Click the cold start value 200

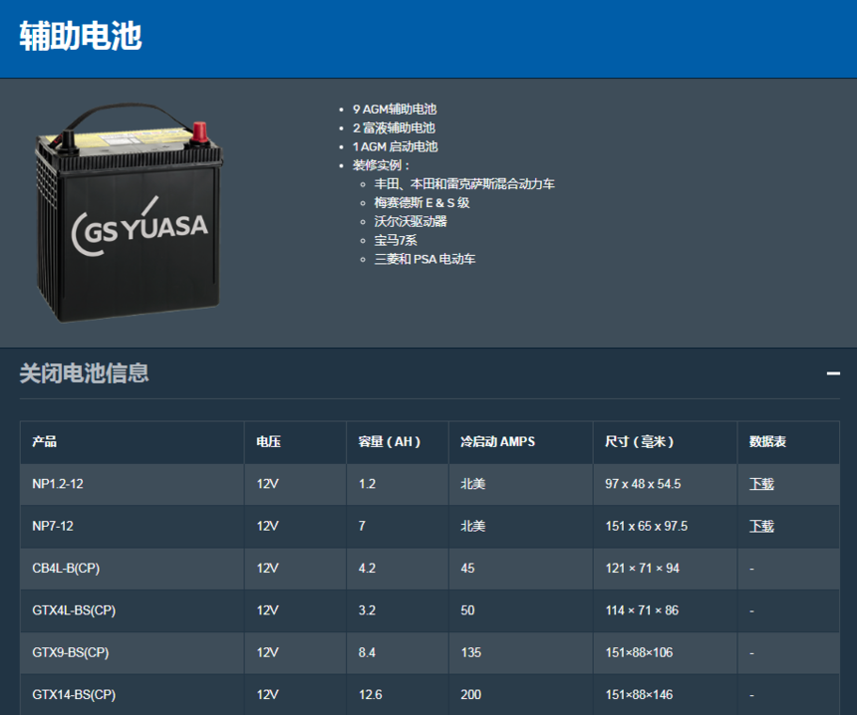point(470,694)
